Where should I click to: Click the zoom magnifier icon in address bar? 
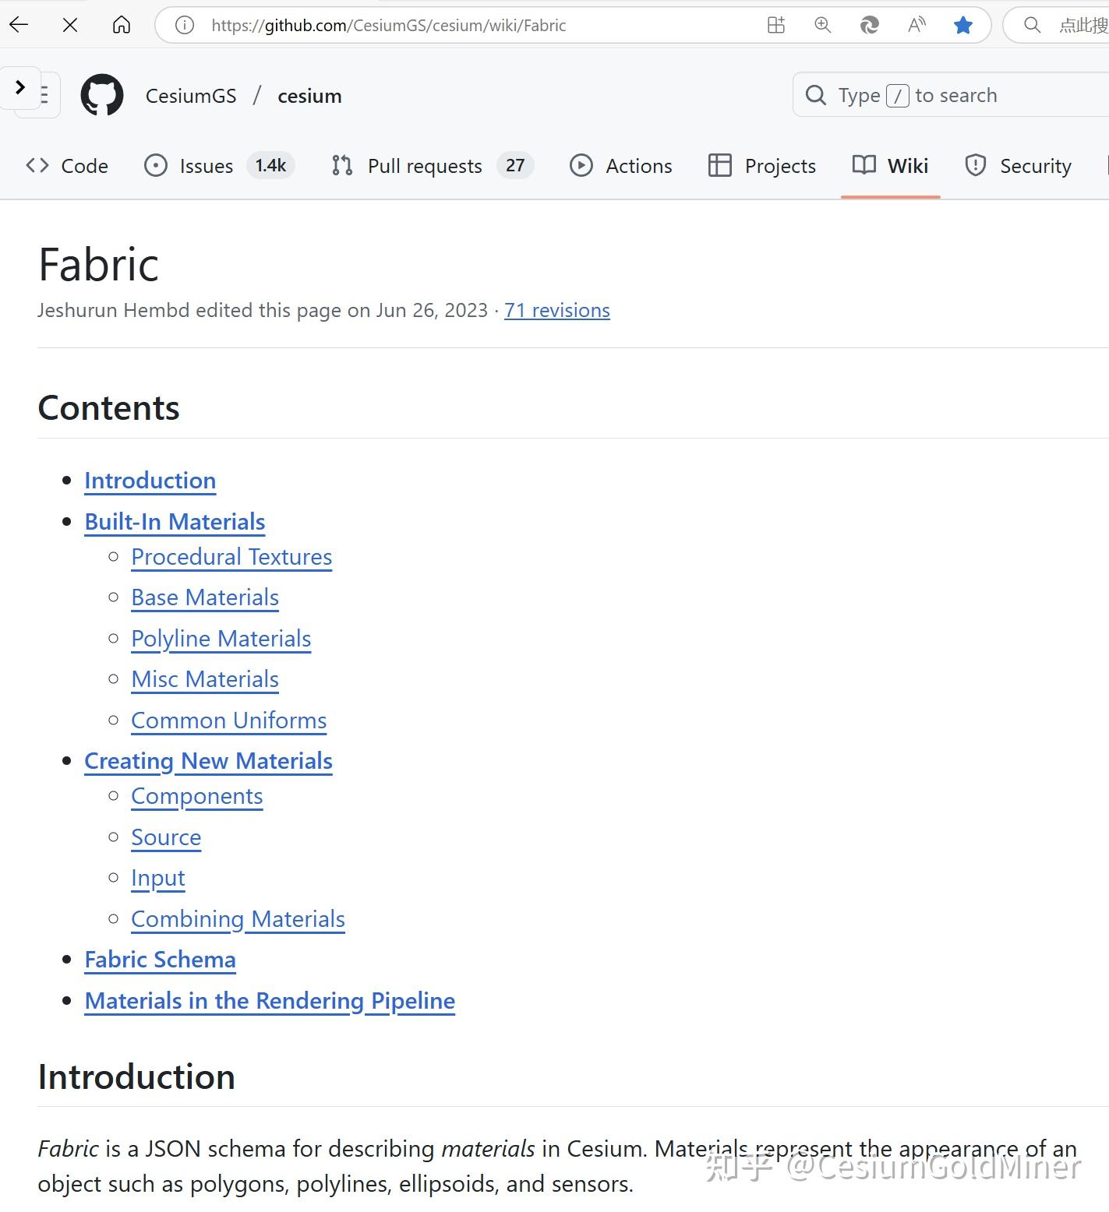click(822, 25)
